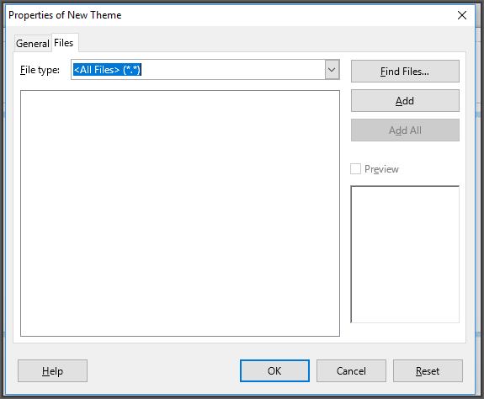The image size is (484, 399).
Task: Reset the dialog settings
Action: pyautogui.click(x=428, y=370)
